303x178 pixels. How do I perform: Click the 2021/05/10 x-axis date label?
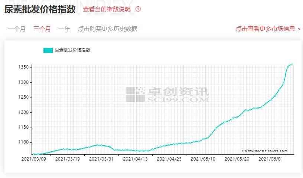point(203,159)
